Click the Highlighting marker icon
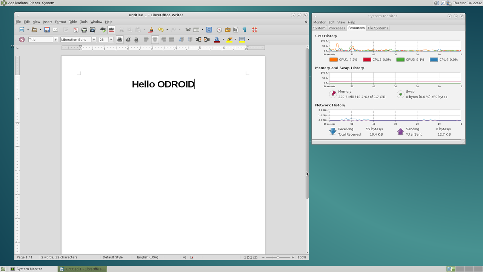 (x=229, y=40)
